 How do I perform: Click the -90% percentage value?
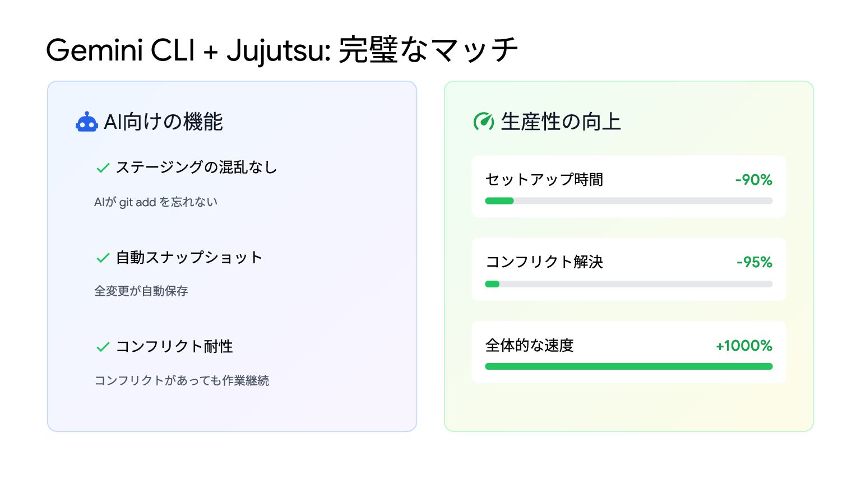pyautogui.click(x=753, y=180)
